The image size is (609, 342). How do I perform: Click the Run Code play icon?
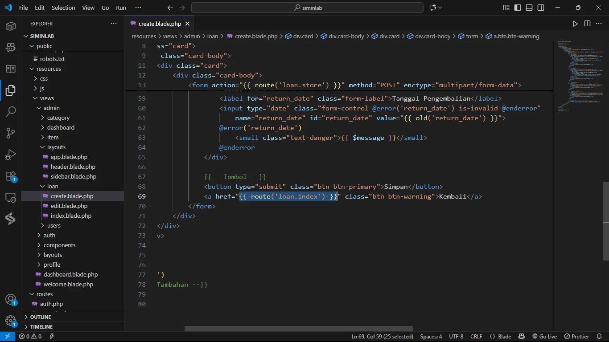575,24
